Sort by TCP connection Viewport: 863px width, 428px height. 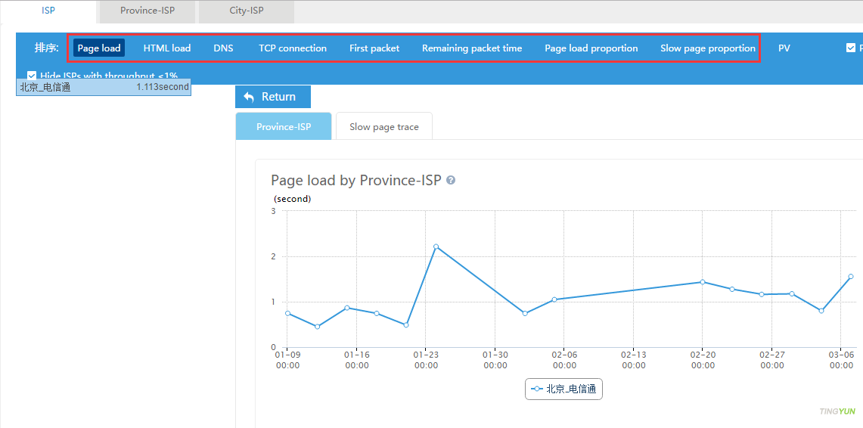[293, 48]
